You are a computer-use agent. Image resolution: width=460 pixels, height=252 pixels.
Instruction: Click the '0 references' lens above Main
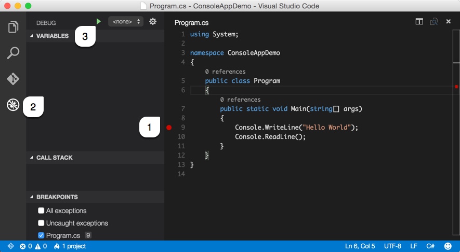[x=240, y=100]
